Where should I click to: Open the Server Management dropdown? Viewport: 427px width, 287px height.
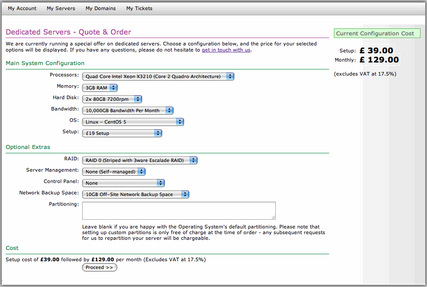point(114,172)
